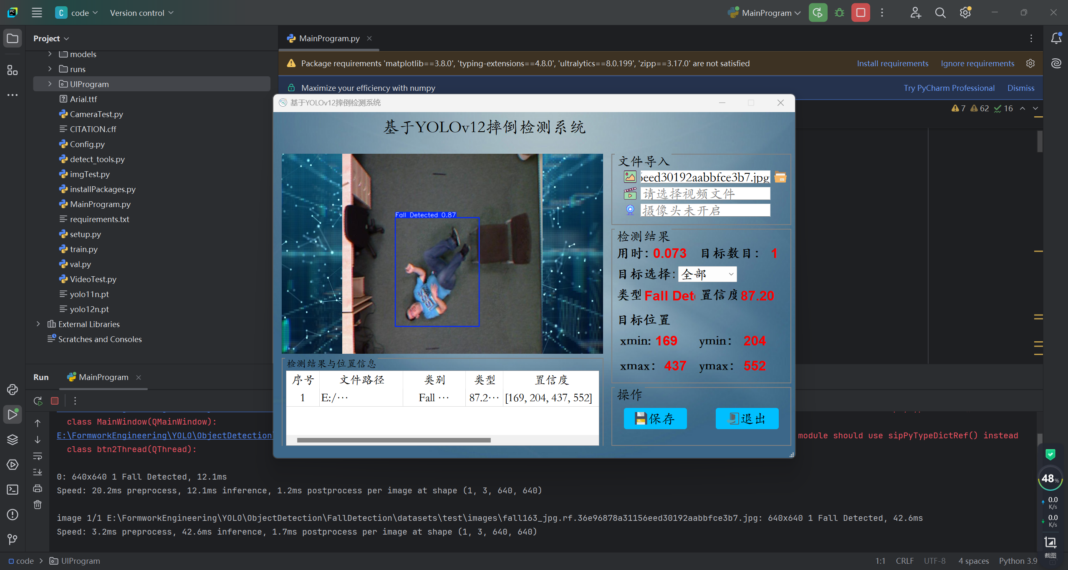Stop the running MainProgram with the red square
This screenshot has width=1068, height=570.
[x=861, y=13]
